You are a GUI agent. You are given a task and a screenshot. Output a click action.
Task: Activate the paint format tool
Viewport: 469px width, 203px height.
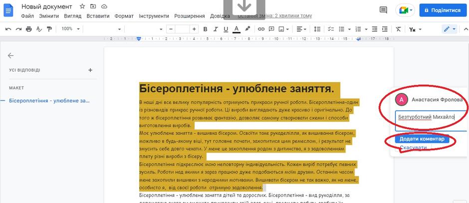coord(49,29)
